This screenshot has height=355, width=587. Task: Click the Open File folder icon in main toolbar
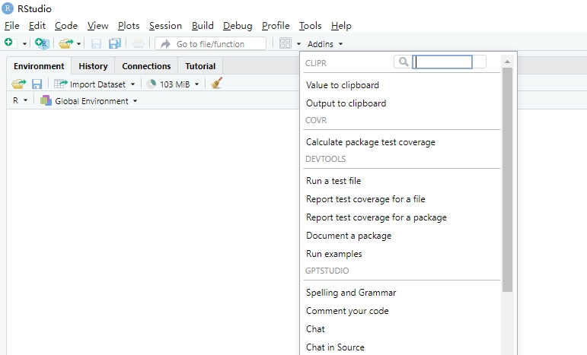tap(66, 43)
